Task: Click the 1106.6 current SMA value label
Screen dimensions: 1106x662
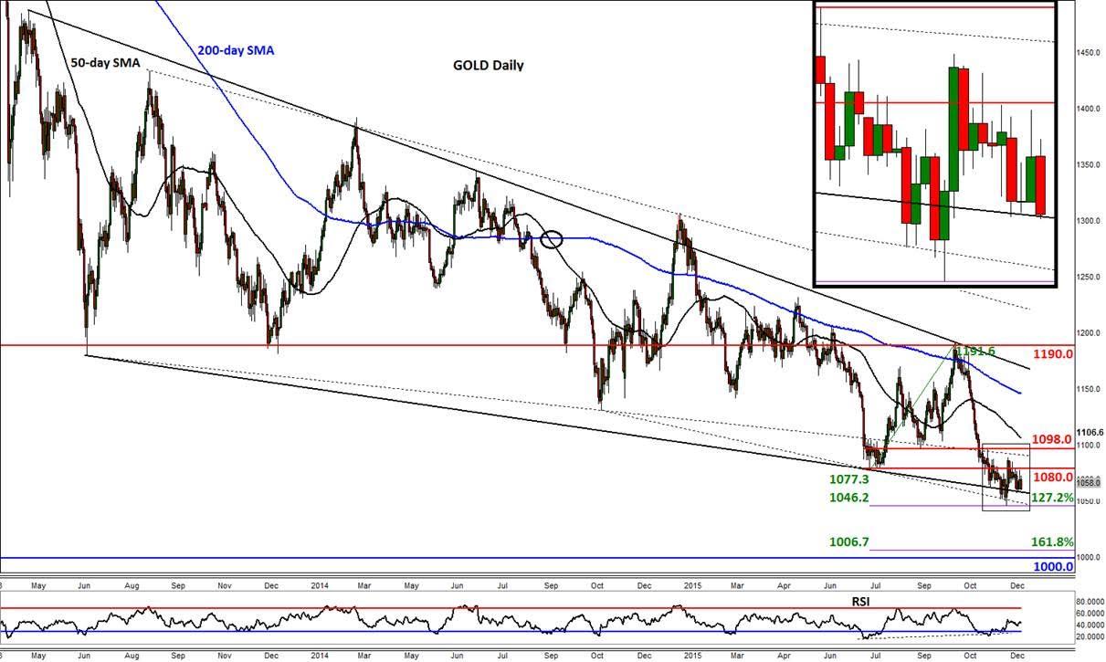Action: [x=1090, y=433]
